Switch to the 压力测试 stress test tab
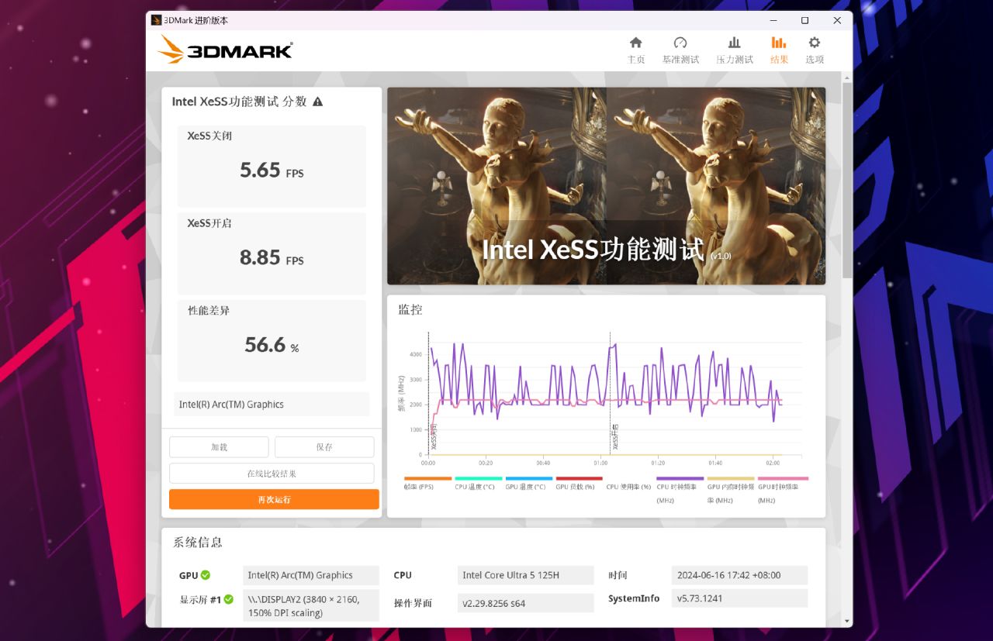 coord(735,50)
